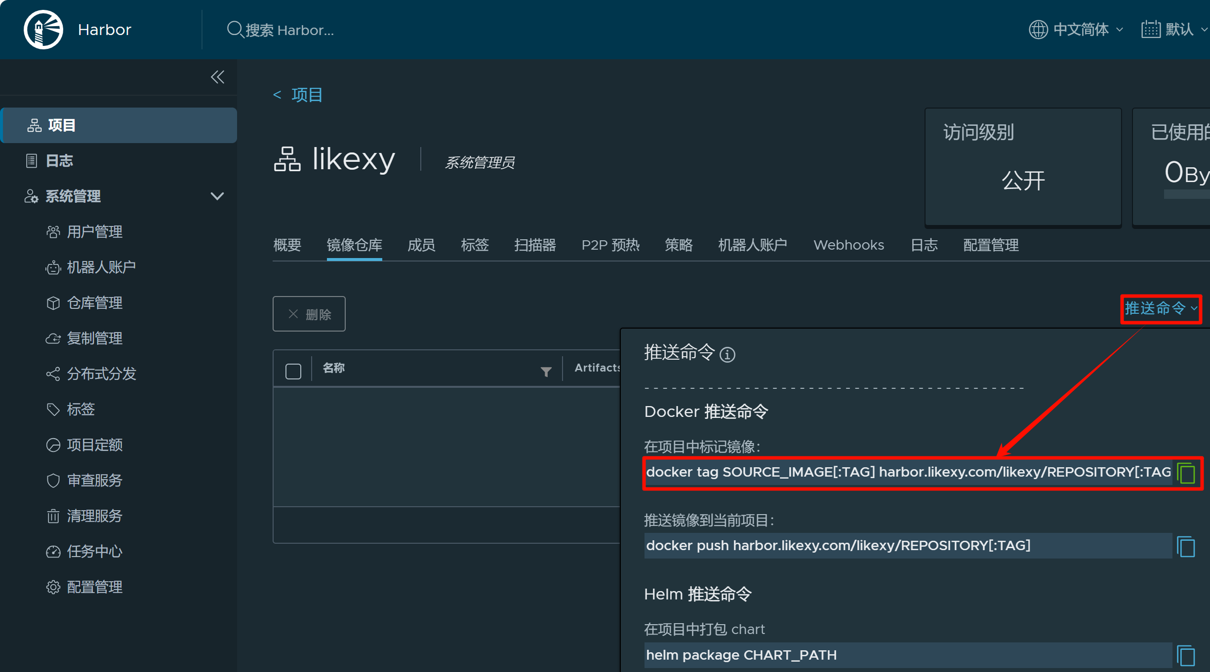Click the info icon beside 推送命令 heading
Image resolution: width=1210 pixels, height=672 pixels.
point(727,354)
